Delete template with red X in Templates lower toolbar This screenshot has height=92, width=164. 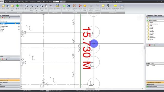click(150, 45)
